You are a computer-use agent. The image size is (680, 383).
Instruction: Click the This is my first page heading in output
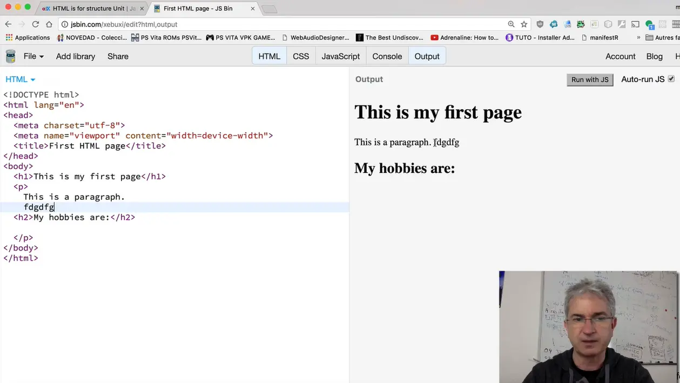[x=438, y=112]
